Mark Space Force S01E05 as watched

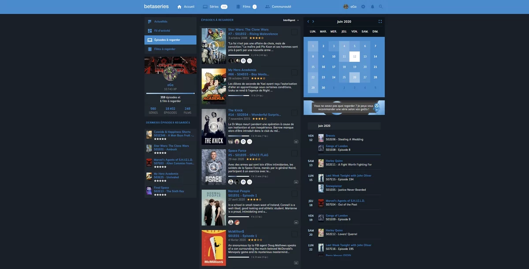point(294,153)
